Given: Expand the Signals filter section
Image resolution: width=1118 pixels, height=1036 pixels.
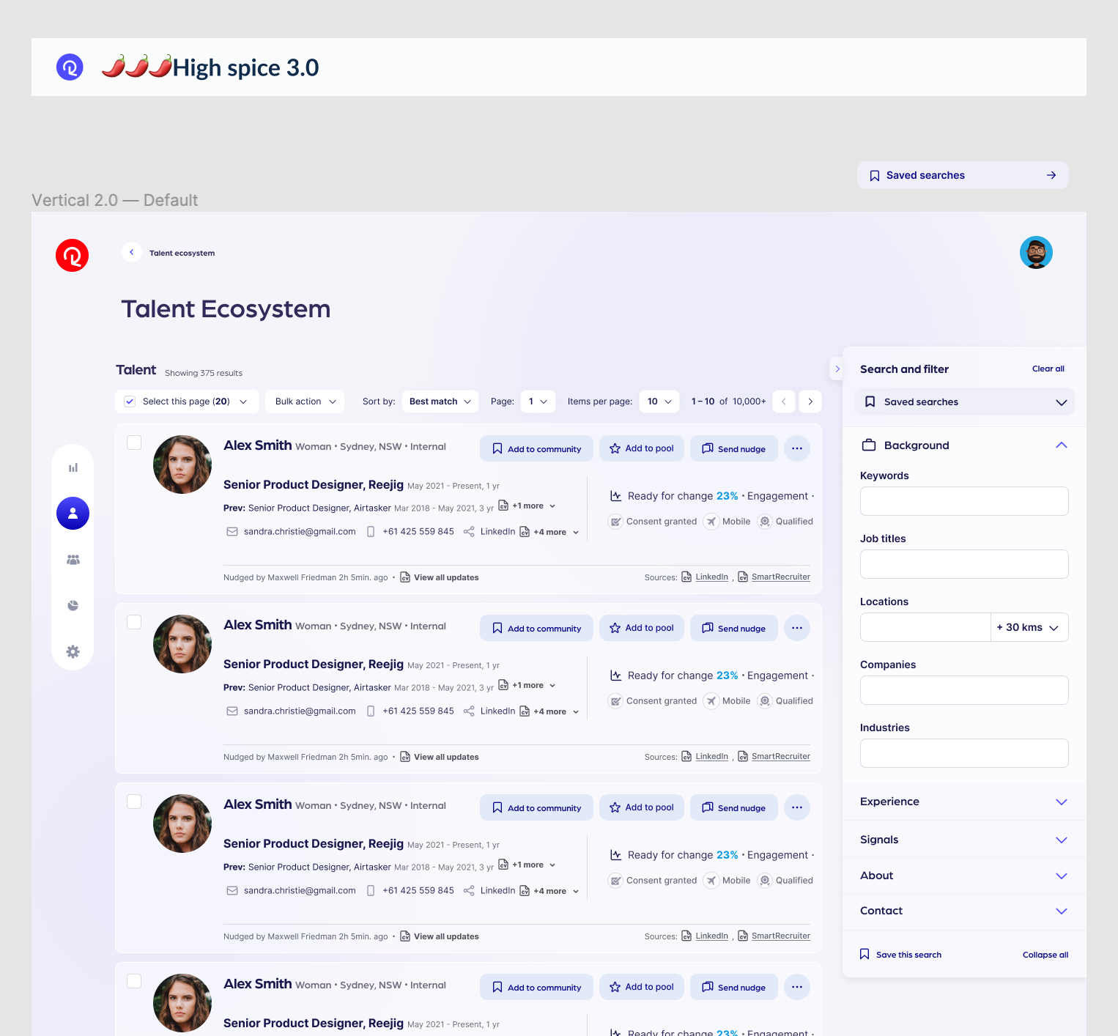Looking at the screenshot, I should pos(1061,840).
